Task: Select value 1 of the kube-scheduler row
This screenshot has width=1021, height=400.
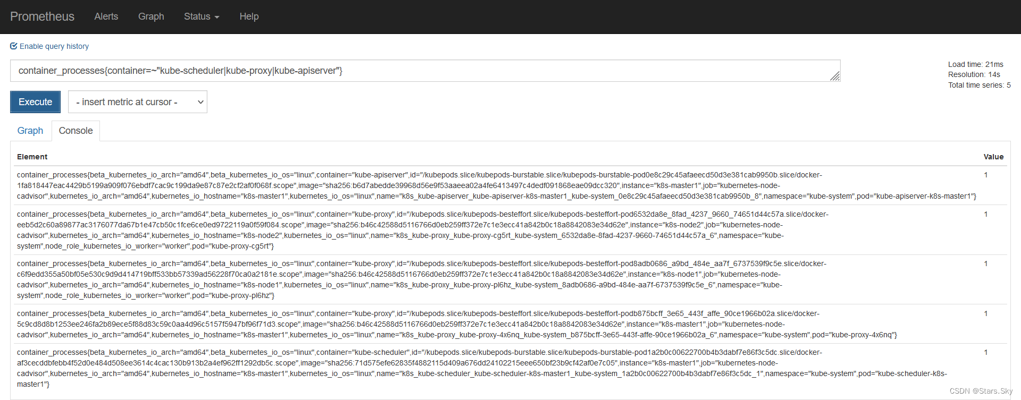Action: 985,352
